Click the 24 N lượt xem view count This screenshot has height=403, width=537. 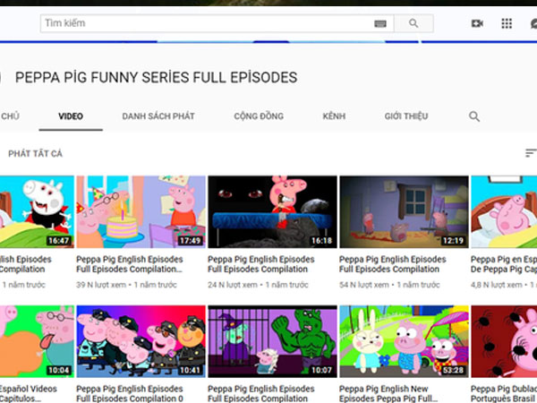coord(233,285)
